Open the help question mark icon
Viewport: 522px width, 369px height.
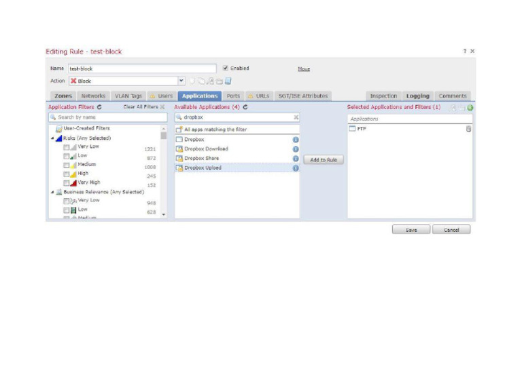coord(465,52)
